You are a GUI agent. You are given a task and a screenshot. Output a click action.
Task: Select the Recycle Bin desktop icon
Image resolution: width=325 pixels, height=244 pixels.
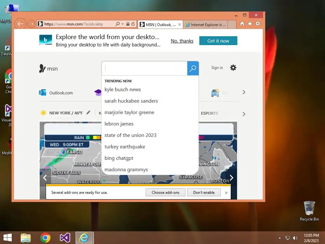(x=309, y=211)
